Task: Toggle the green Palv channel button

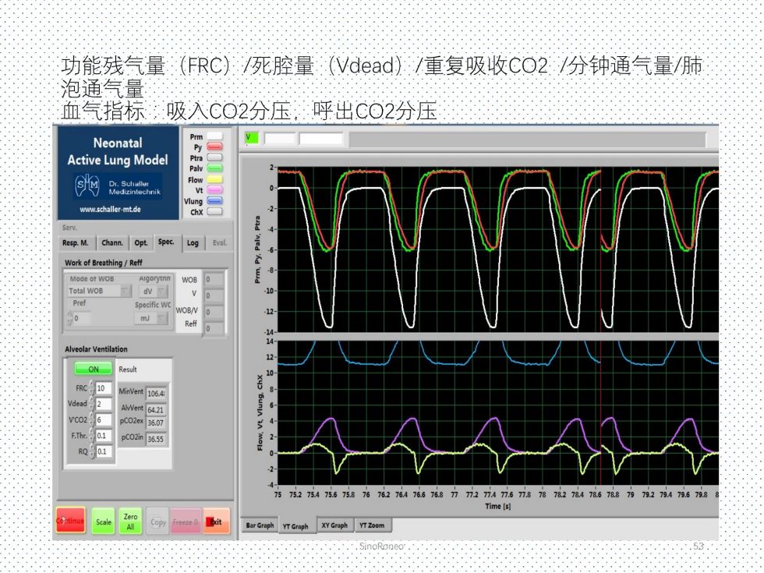Action: 214,168
